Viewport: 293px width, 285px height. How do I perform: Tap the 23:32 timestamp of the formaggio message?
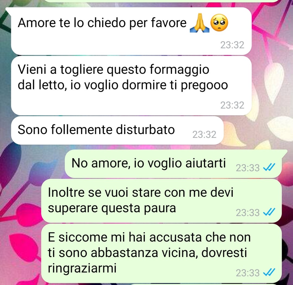(232, 105)
